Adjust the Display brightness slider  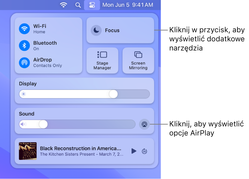(113, 94)
